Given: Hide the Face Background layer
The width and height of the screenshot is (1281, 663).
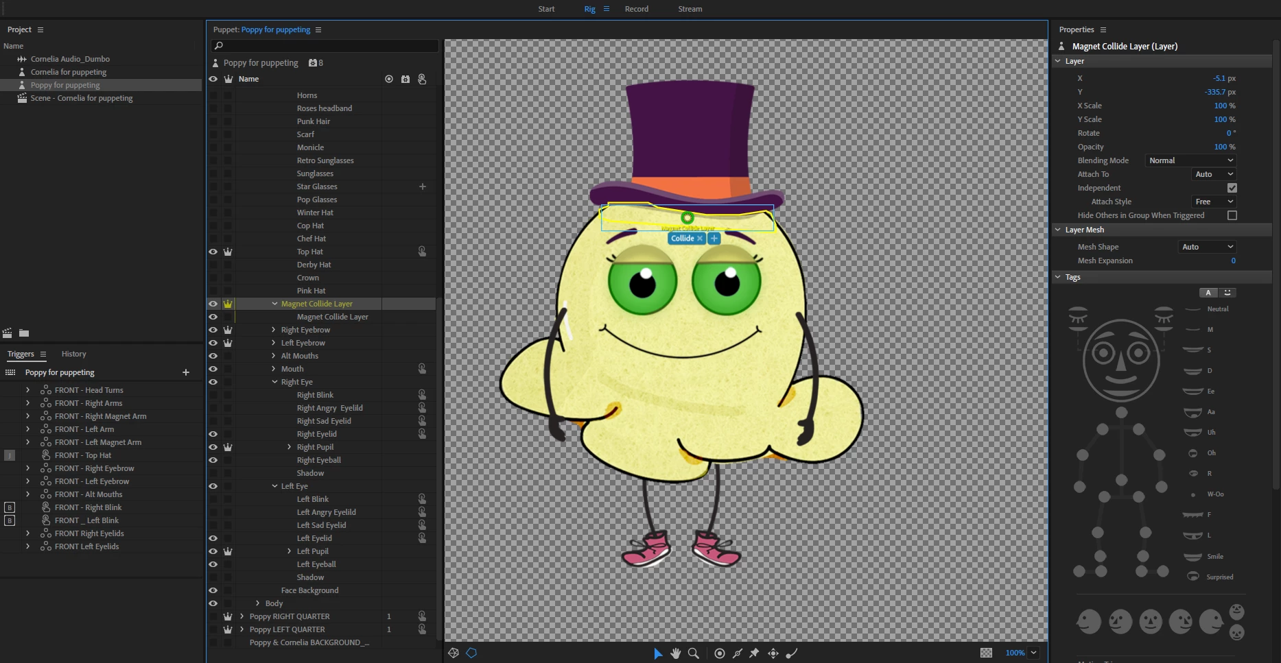Looking at the screenshot, I should click(213, 590).
